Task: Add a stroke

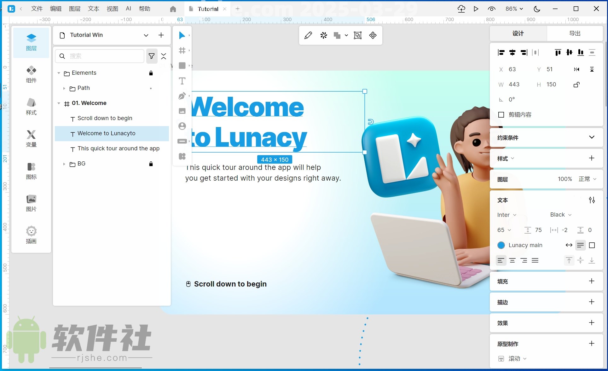Action: click(592, 302)
